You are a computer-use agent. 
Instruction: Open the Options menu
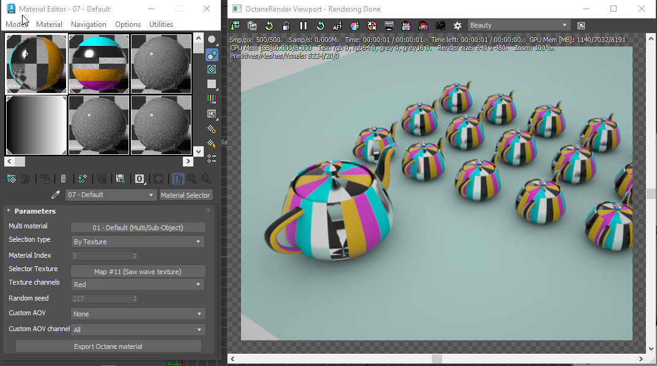(128, 24)
